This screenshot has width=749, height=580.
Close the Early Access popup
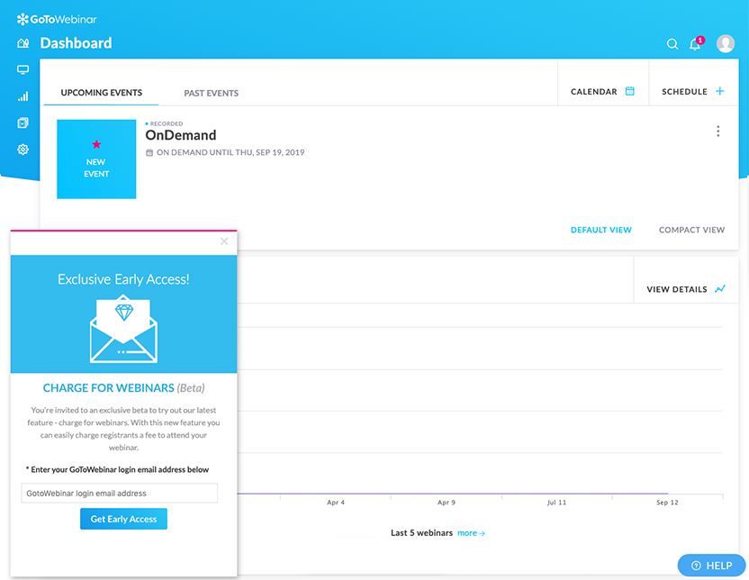click(x=224, y=241)
